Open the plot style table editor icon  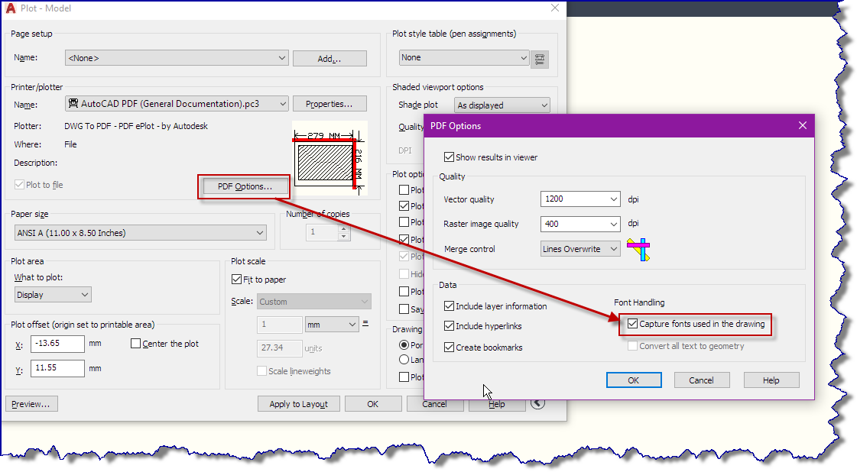[x=540, y=57]
